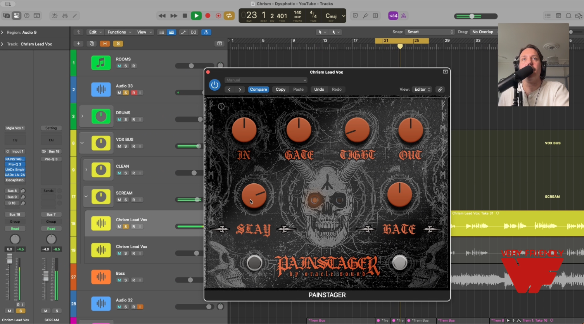Open the View menu in tracks area
Viewport: 584px width, 324px height.
(x=144, y=32)
